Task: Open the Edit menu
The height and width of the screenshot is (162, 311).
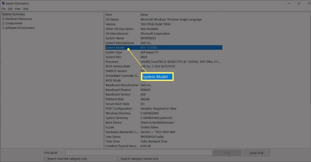Action: (10, 9)
